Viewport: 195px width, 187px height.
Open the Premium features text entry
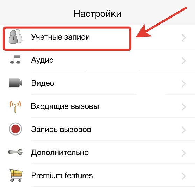coord(62,175)
